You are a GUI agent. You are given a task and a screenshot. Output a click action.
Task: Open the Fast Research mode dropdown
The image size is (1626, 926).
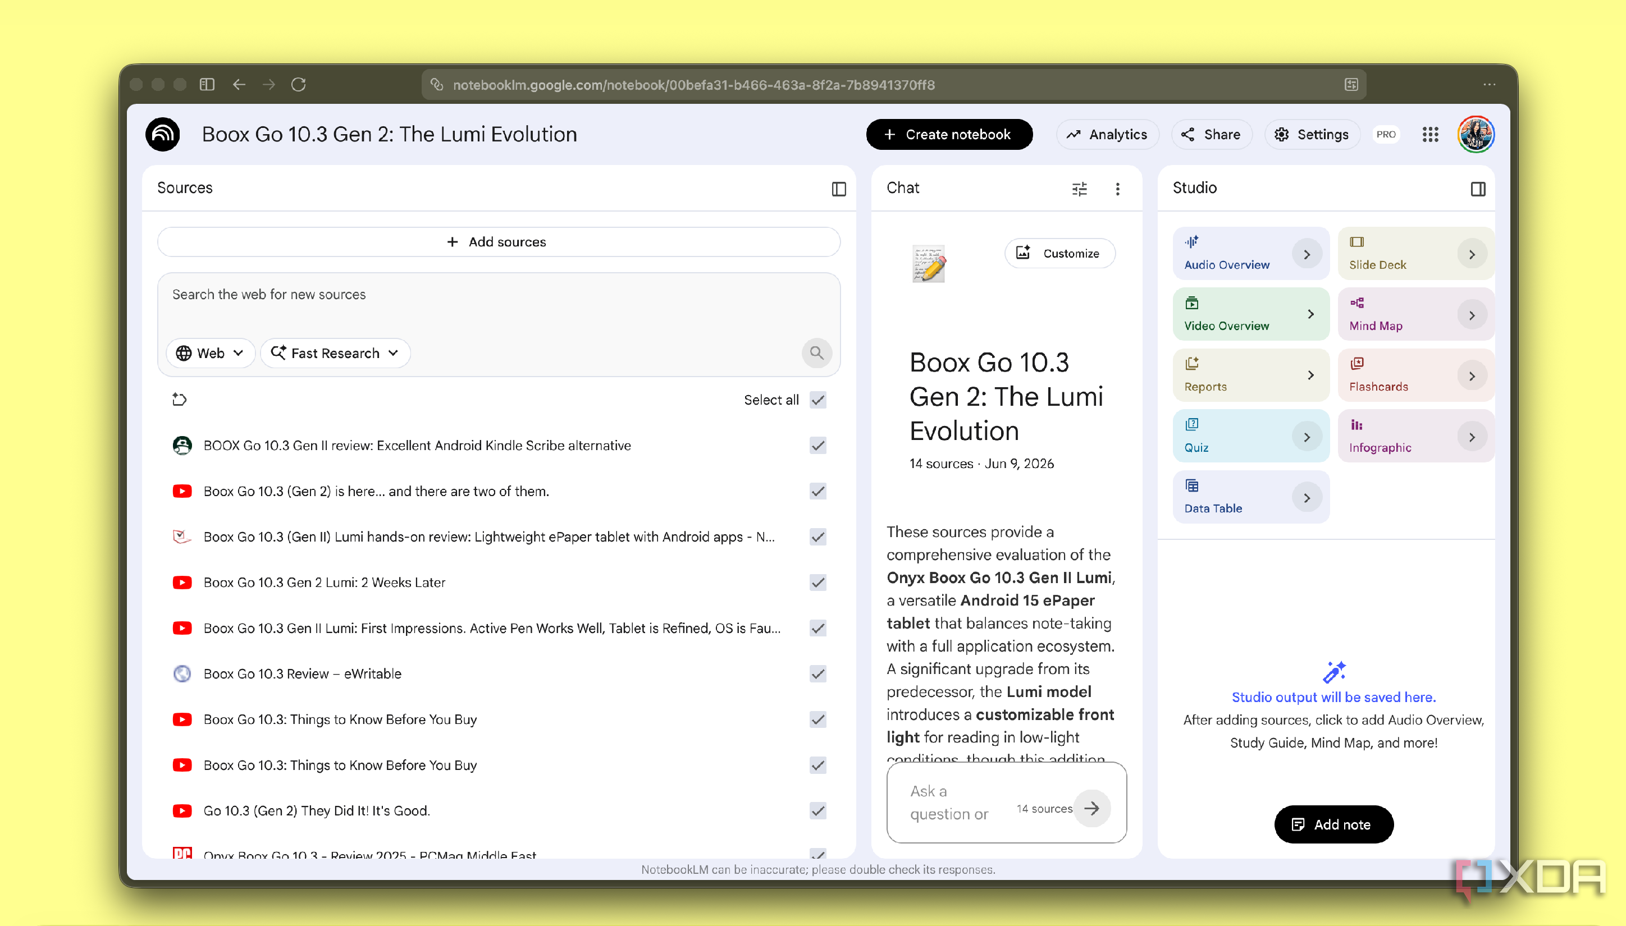tap(335, 353)
